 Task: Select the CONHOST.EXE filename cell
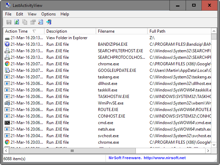click(111, 116)
